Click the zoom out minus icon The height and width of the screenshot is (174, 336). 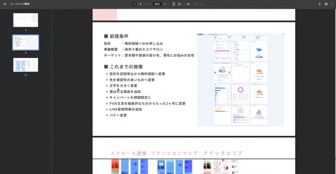[149, 4]
